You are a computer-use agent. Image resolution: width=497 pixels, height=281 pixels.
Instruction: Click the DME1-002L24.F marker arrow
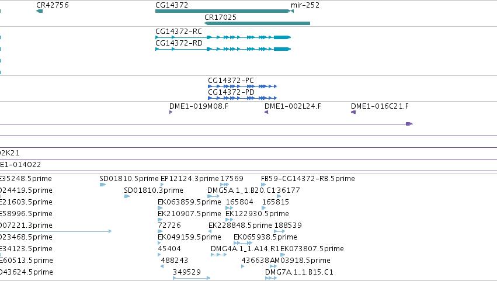266,112
